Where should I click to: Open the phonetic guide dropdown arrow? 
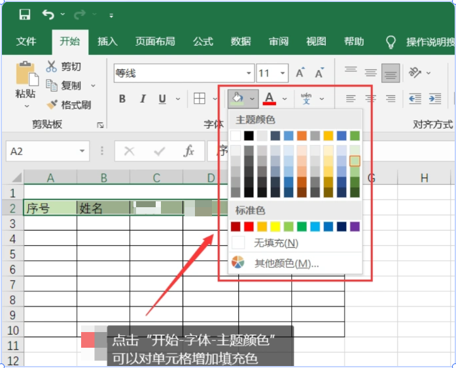(322, 99)
